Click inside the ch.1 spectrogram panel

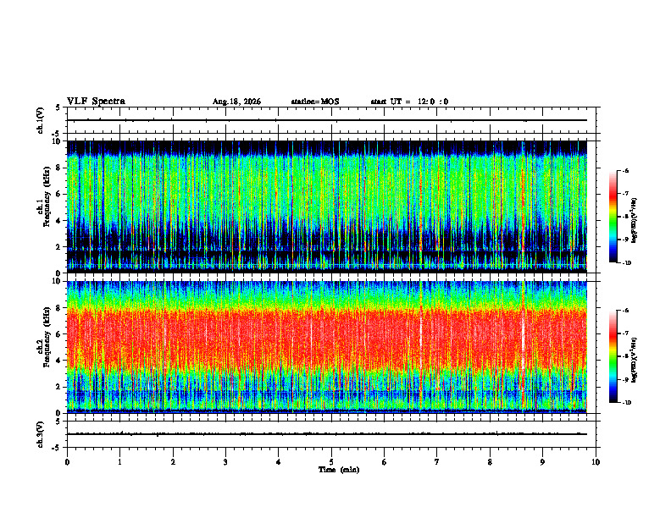[327, 207]
